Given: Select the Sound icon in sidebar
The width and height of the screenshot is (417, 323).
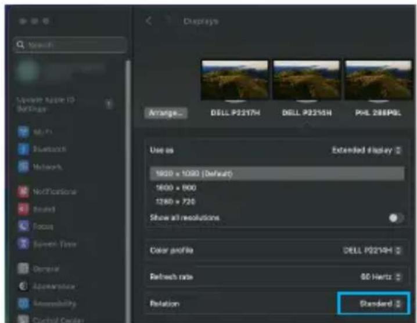Looking at the screenshot, I should pos(23,209).
